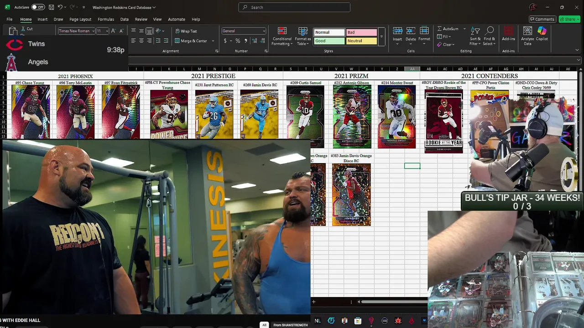Open the File menu
This screenshot has width=584, height=328.
point(9,19)
